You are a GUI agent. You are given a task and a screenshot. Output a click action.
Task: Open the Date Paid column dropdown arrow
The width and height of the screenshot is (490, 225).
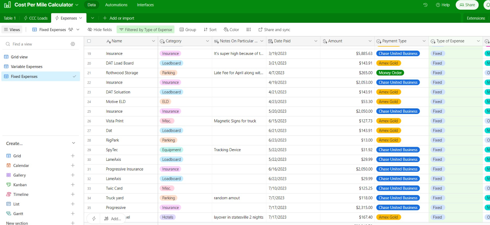click(x=316, y=41)
